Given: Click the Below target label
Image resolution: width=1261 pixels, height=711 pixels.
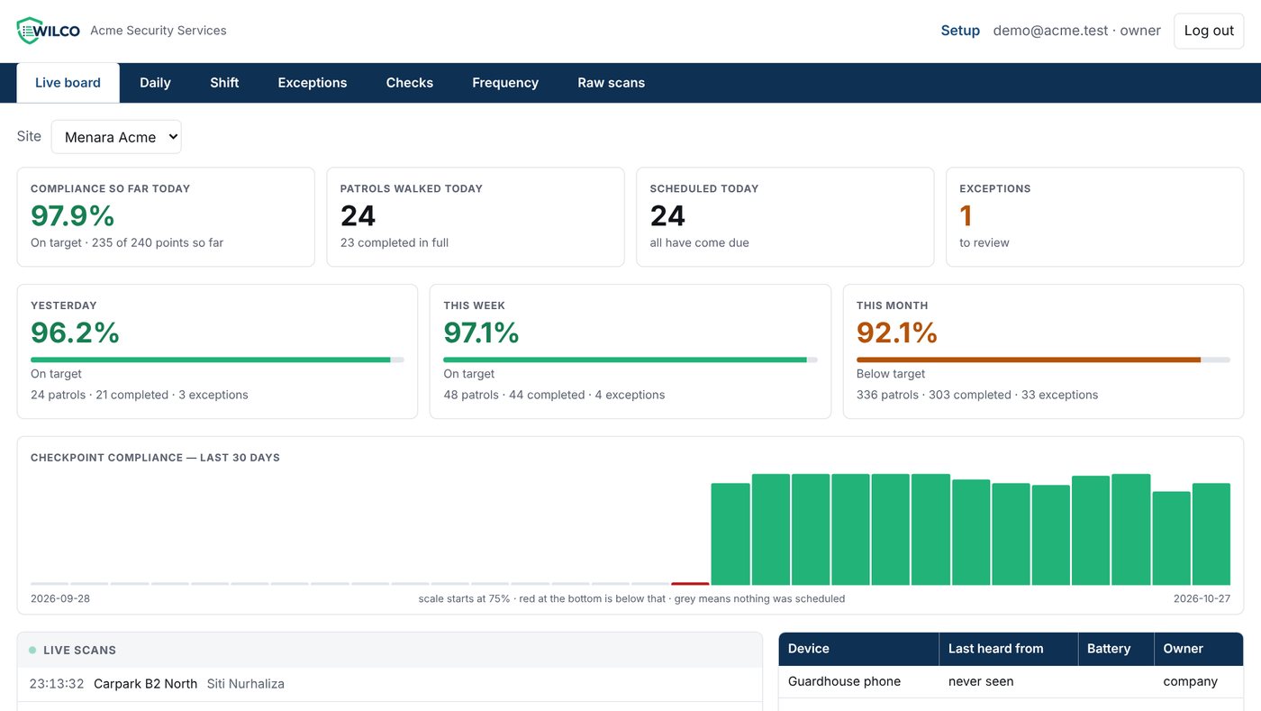Looking at the screenshot, I should (891, 374).
